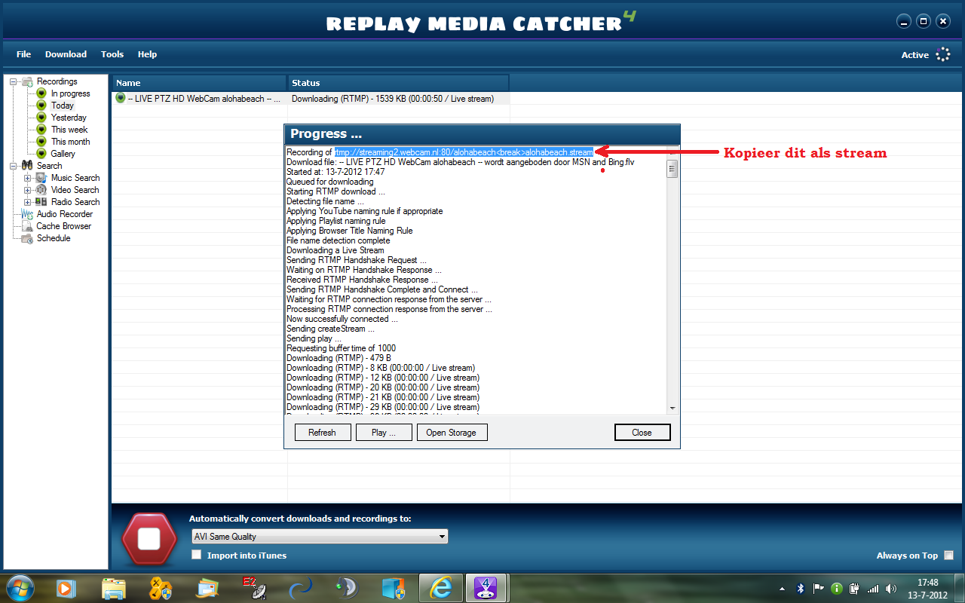Screen dimensions: 965x603
Task: Click Progress log scrollbar thumb
Action: click(x=672, y=168)
